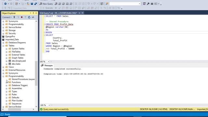Select the DjangoPro database
The width and height of the screenshot is (208, 117).
(x=10, y=36)
